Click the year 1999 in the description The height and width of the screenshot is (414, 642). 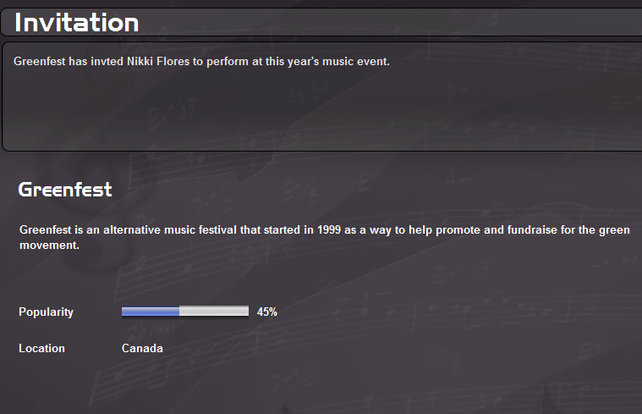pyautogui.click(x=330, y=230)
